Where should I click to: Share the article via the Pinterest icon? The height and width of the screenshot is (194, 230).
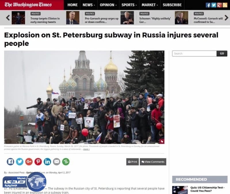(38, 162)
